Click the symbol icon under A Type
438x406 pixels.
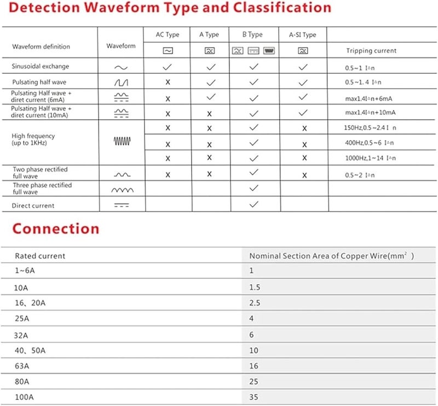(210, 50)
